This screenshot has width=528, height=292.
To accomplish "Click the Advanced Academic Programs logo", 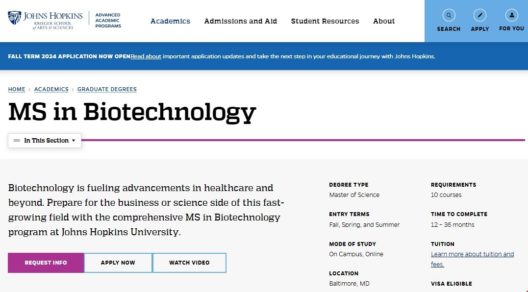I will pyautogui.click(x=107, y=21).
